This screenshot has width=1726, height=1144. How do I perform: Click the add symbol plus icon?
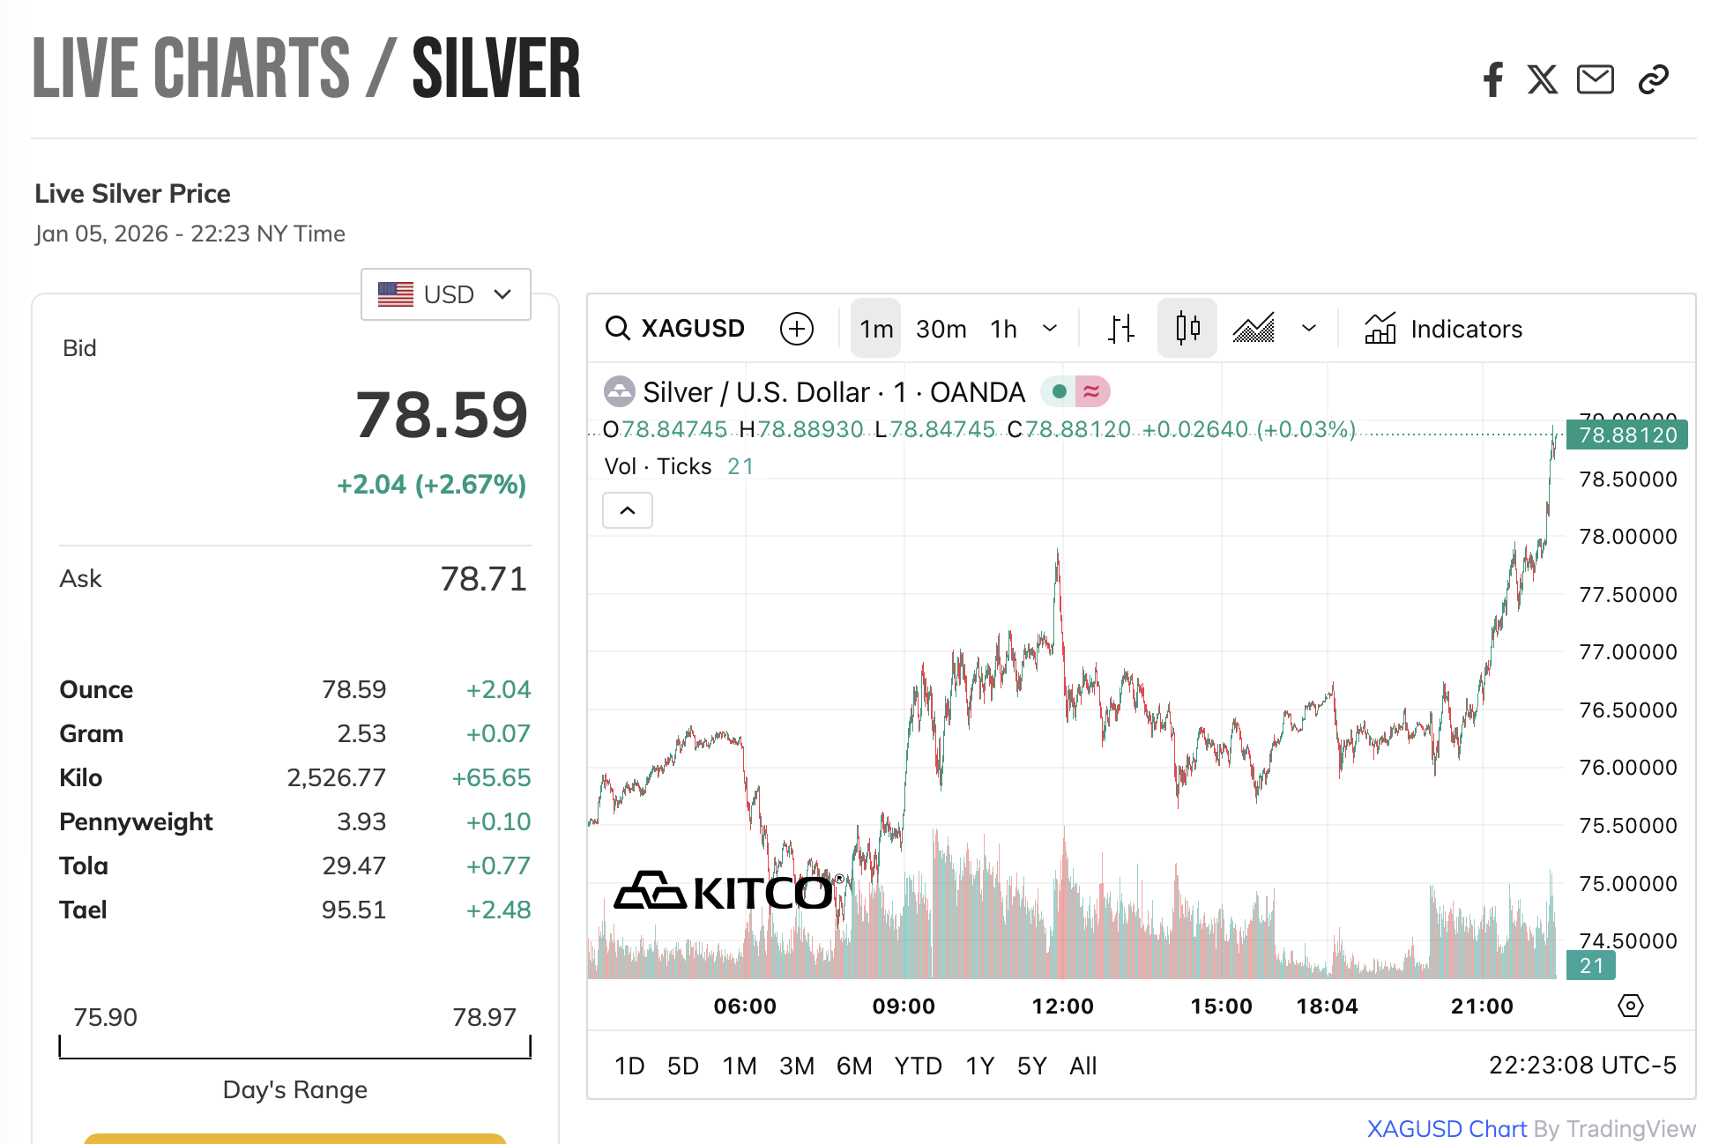796,329
